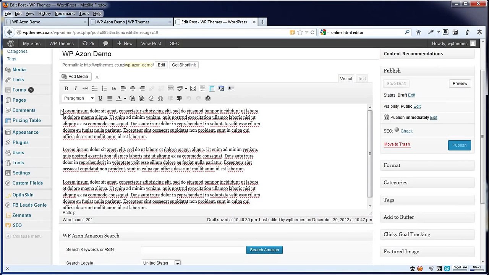Edit the post status
Image resolution: width=489 pixels, height=275 pixels.
(x=411, y=95)
